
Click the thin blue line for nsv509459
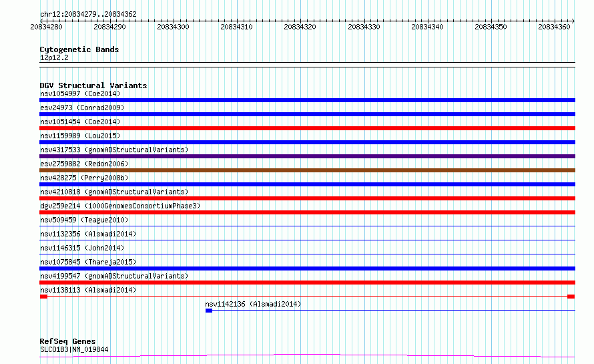(307, 226)
